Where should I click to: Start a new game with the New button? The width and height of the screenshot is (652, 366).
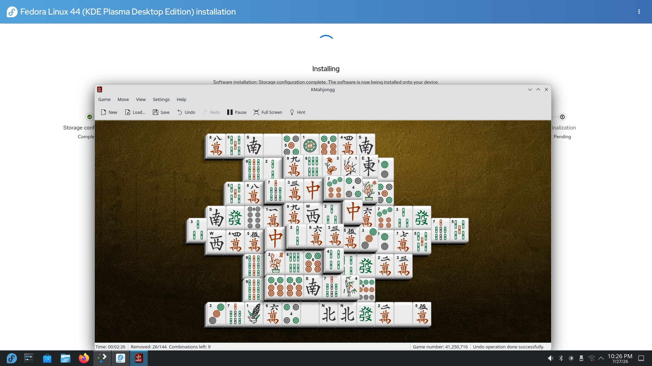pyautogui.click(x=109, y=112)
